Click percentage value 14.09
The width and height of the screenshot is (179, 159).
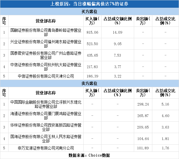118,32
